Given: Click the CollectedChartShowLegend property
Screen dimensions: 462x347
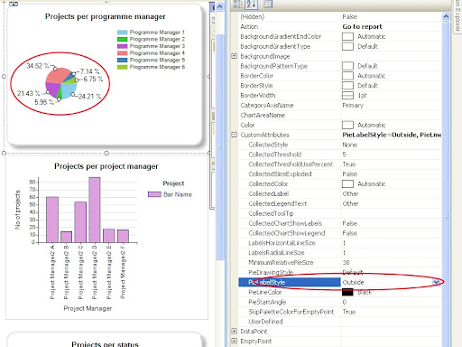Looking at the screenshot, I should point(287,233).
